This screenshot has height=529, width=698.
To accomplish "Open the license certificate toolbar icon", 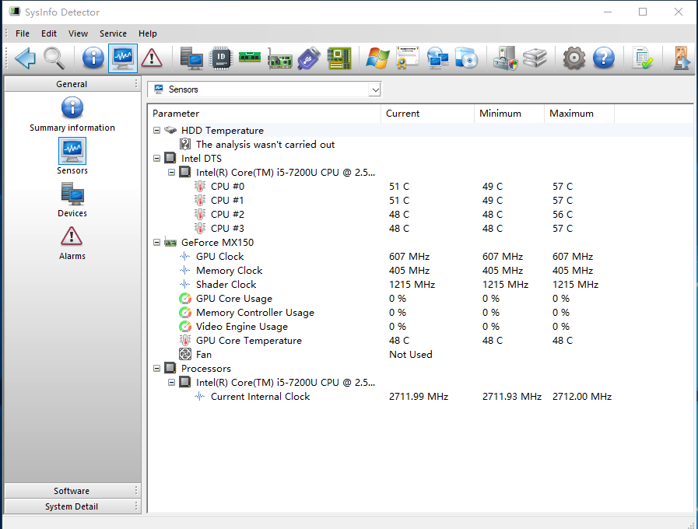I will (x=407, y=58).
